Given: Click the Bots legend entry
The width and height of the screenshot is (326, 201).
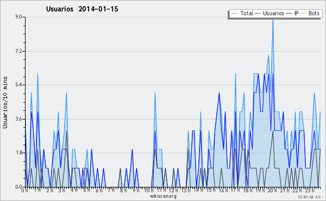Looking at the screenshot, I should coord(310,13).
